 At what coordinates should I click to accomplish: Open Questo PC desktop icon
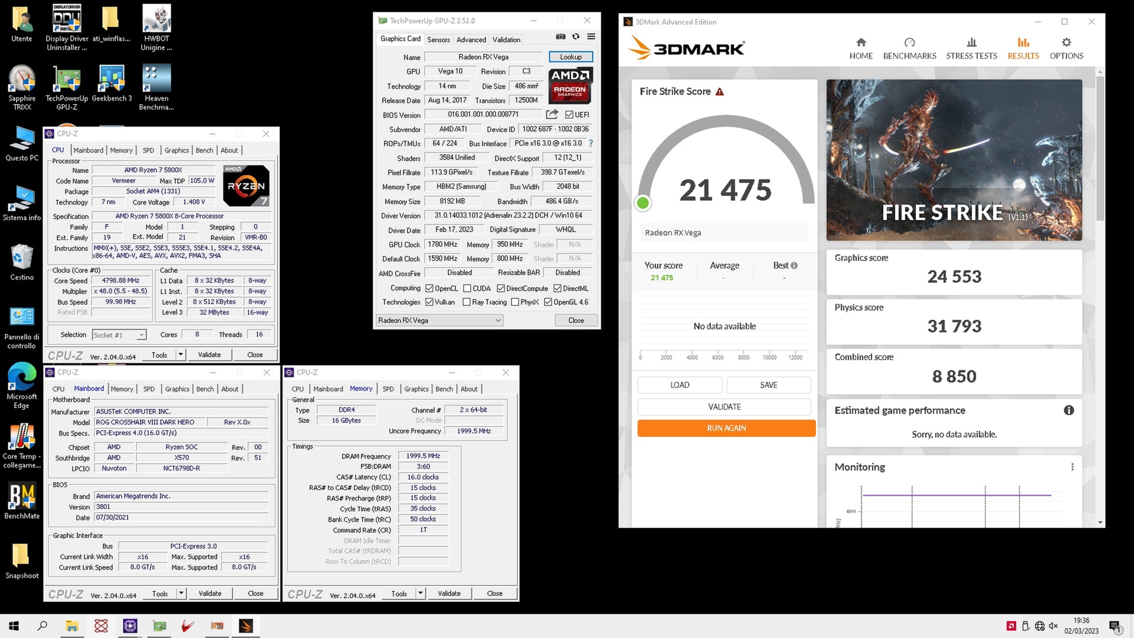22,144
